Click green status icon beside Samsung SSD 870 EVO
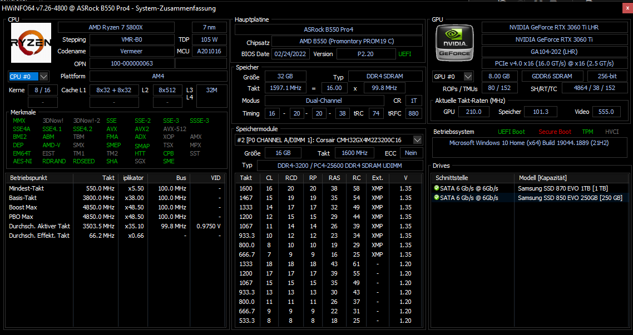 point(437,188)
